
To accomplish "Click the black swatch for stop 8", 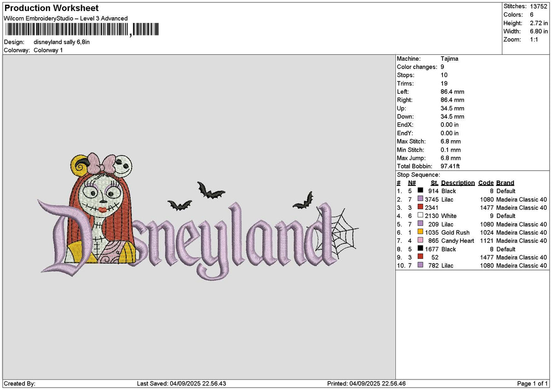I will pos(420,249).
